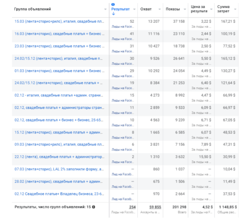Expand the Показы column dropdown arrow
This screenshot has width=242, height=220.
coord(184,9)
